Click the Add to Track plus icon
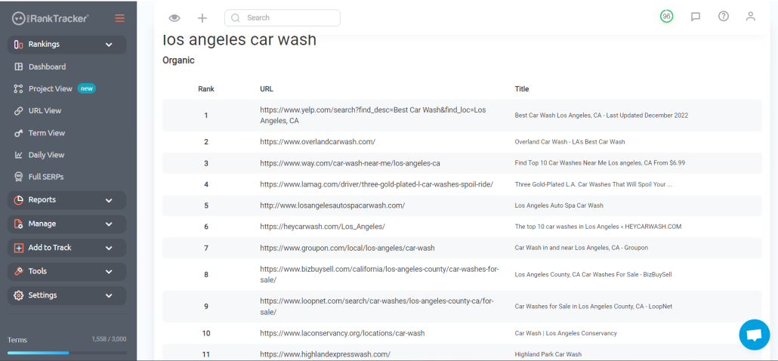Image resolution: width=778 pixels, height=361 pixels. (x=18, y=248)
